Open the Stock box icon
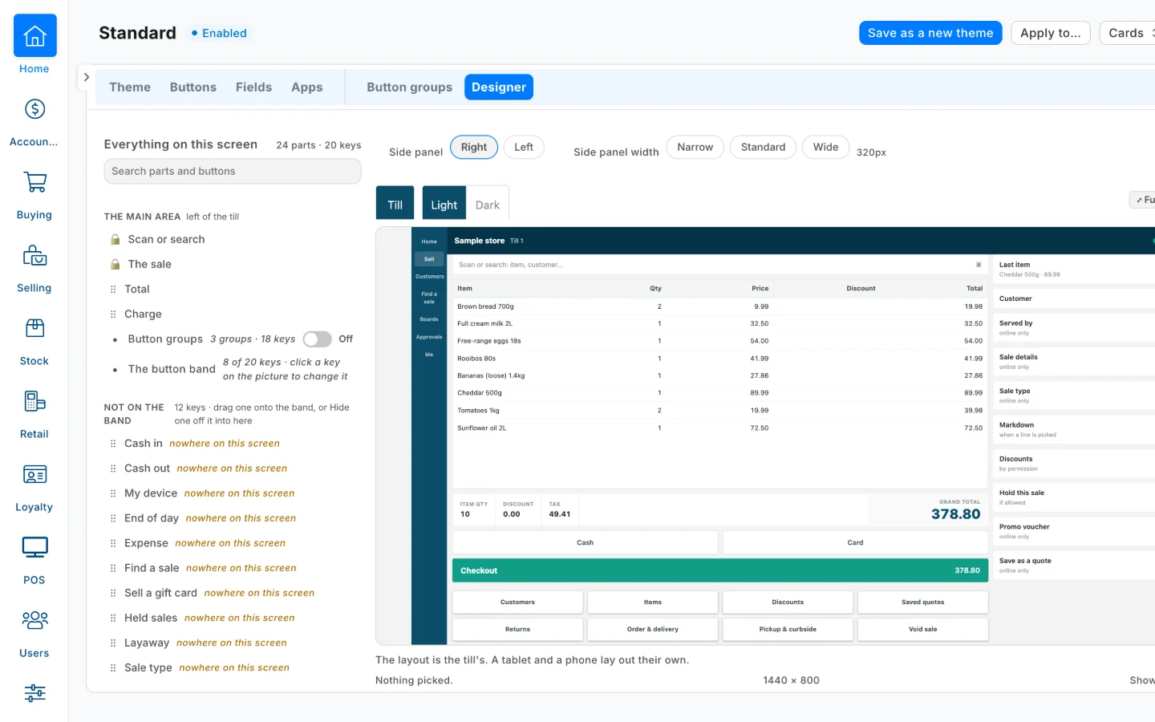 click(34, 328)
